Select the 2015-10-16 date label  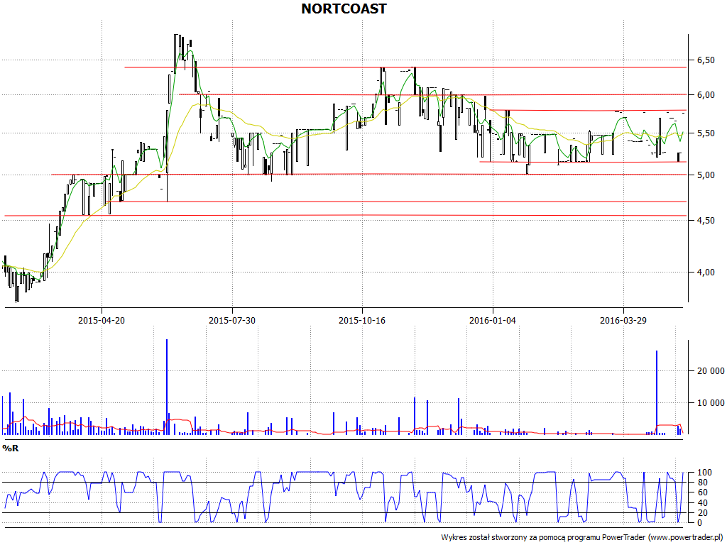(362, 320)
